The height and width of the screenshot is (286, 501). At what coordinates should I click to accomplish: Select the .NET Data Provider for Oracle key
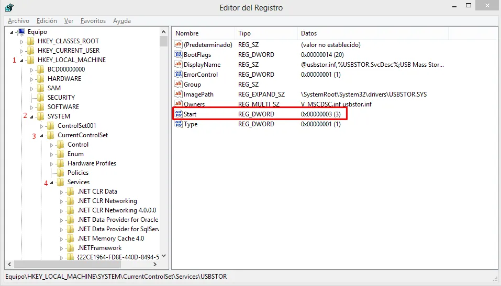pyautogui.click(x=118, y=220)
